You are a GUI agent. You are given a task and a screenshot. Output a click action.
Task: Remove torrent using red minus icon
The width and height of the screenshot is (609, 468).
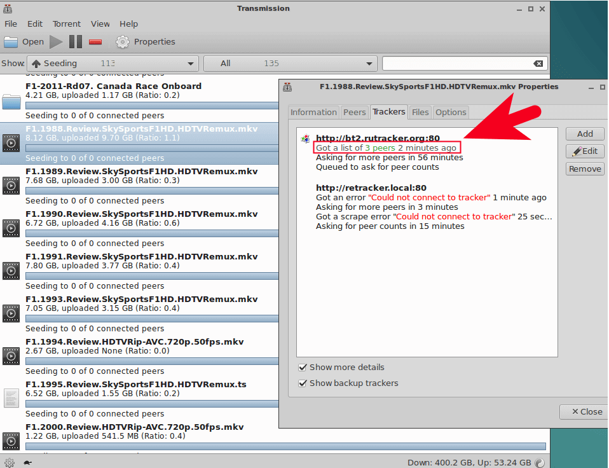95,42
